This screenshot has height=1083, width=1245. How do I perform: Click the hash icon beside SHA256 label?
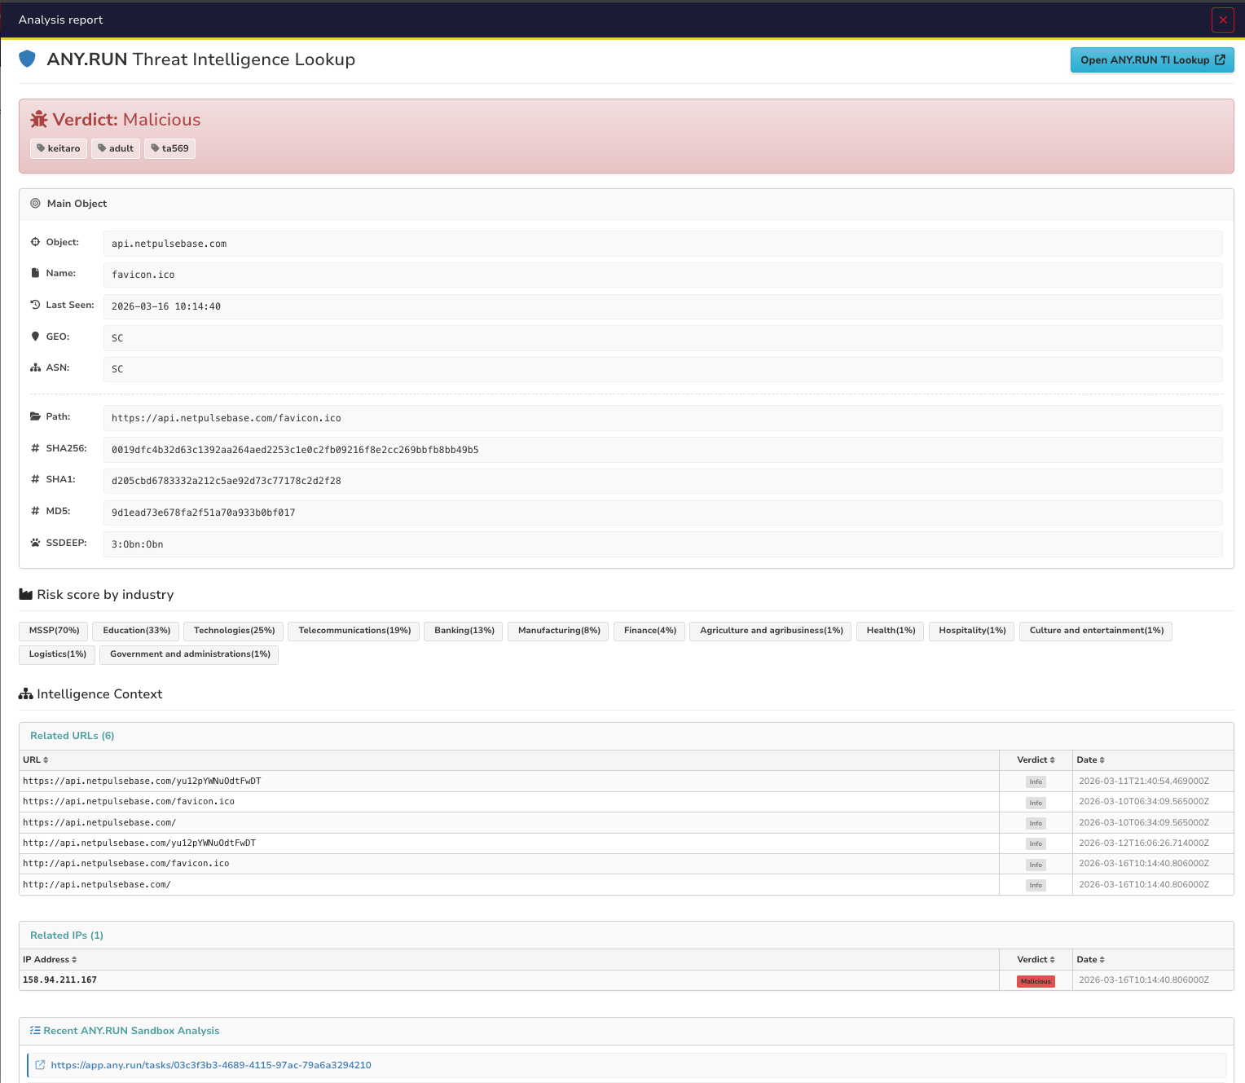(x=35, y=448)
